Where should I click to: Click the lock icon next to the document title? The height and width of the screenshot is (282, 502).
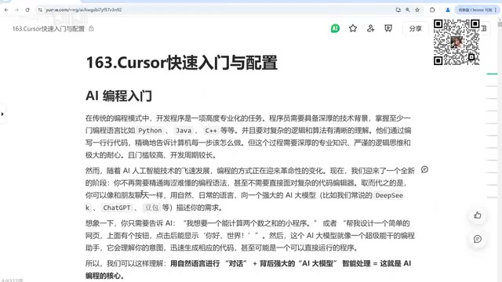tap(91, 28)
